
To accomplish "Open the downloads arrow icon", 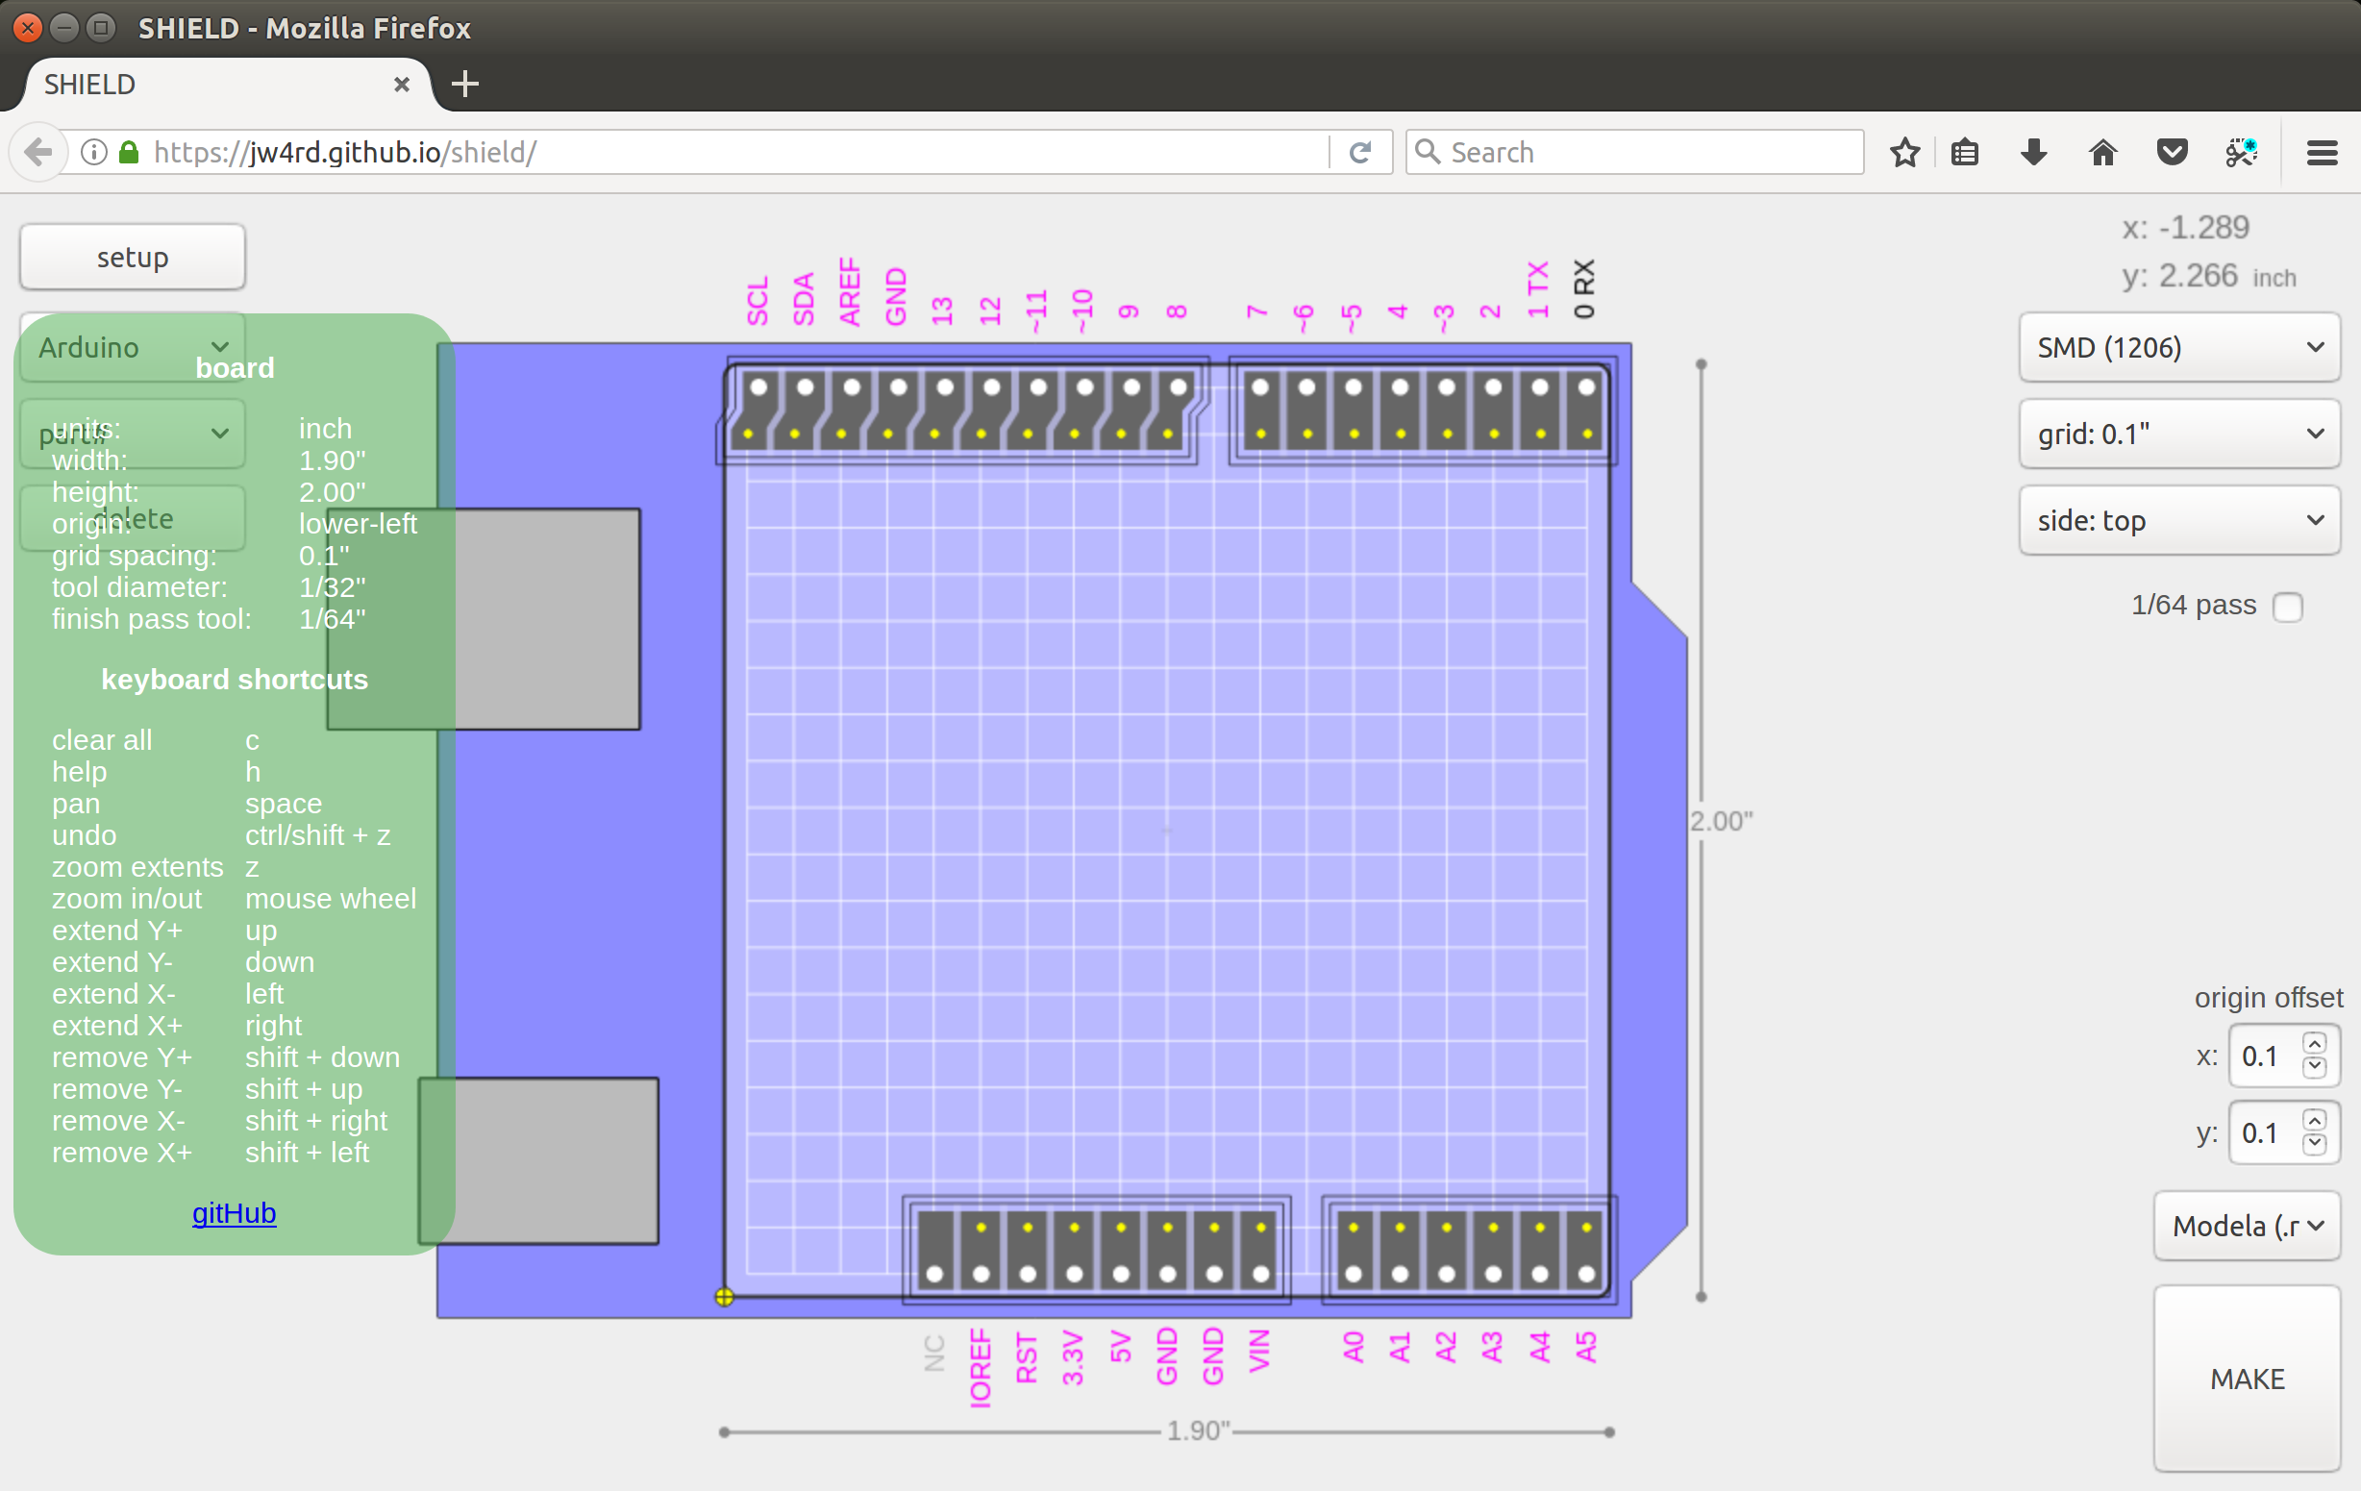I will pyautogui.click(x=2033, y=152).
